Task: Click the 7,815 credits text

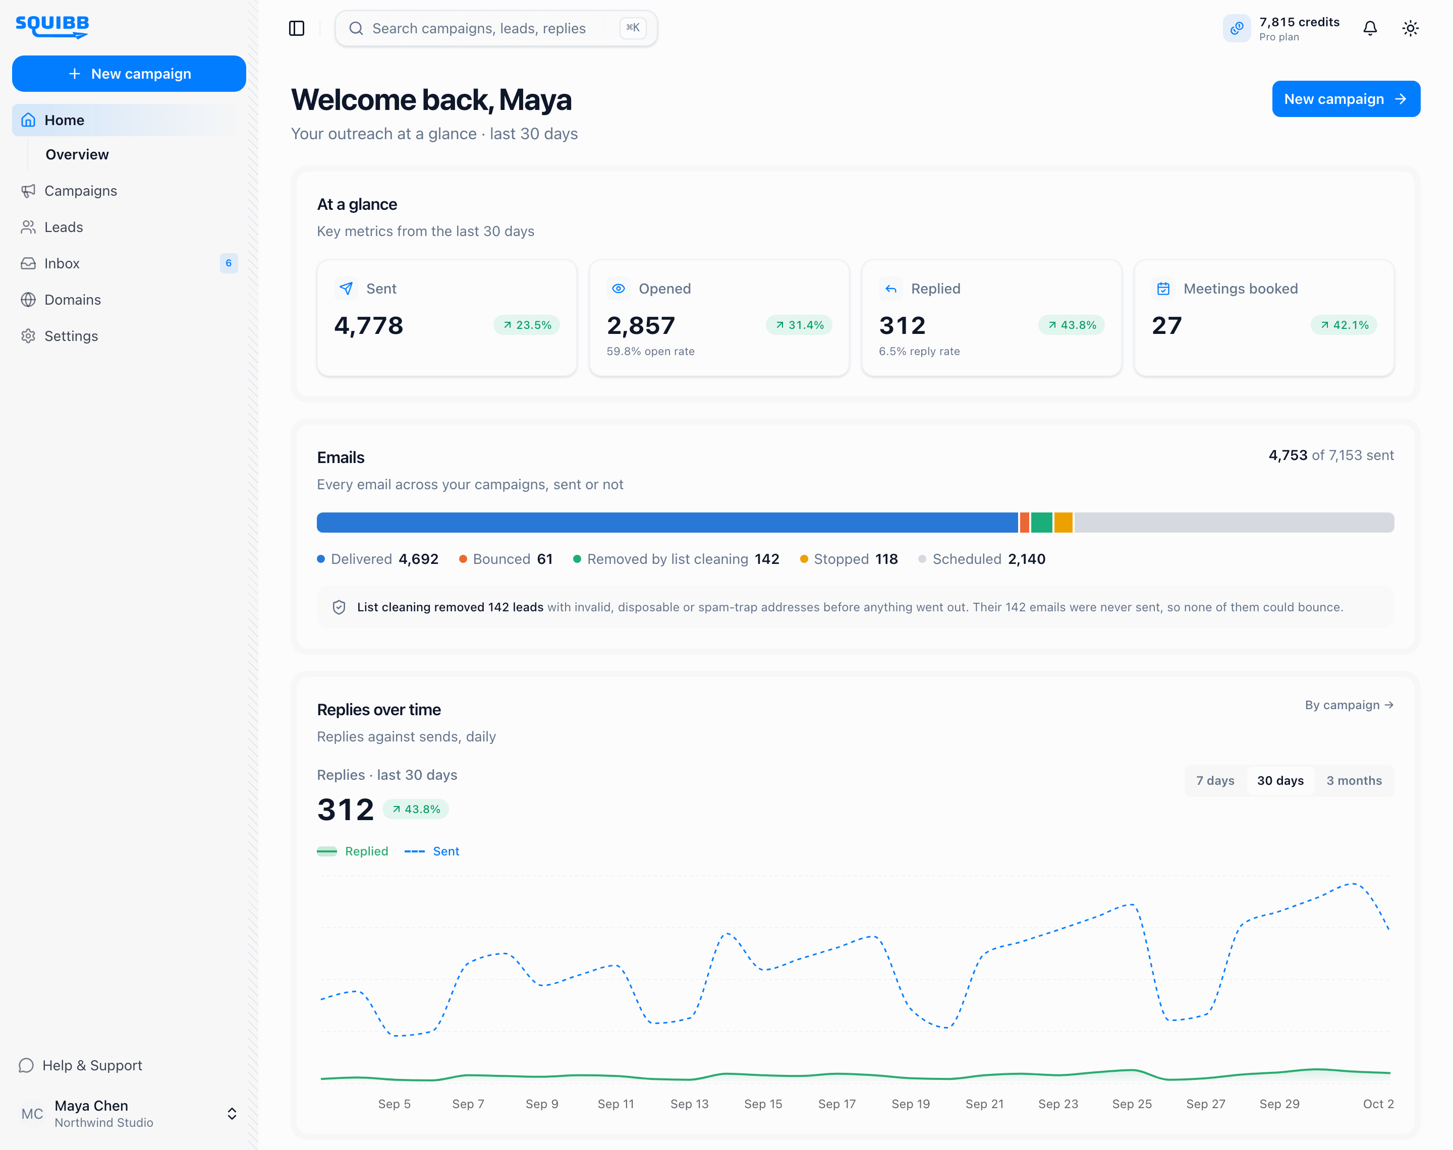Action: click(1299, 22)
